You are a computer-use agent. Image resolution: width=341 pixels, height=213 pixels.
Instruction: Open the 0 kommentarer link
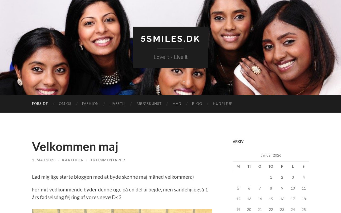click(107, 160)
